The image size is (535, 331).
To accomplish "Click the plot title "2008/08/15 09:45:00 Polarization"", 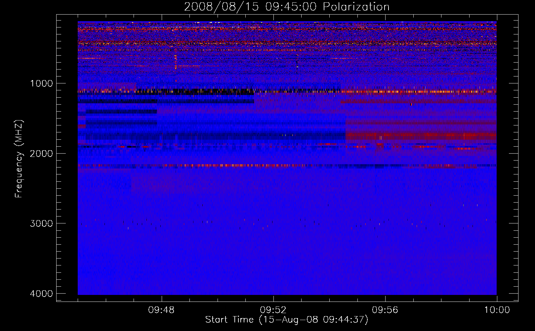I will 287,7.
